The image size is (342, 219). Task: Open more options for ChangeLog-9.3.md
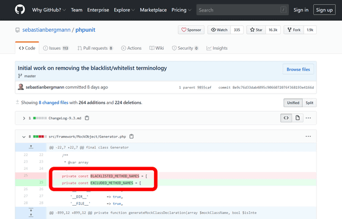click(x=308, y=118)
